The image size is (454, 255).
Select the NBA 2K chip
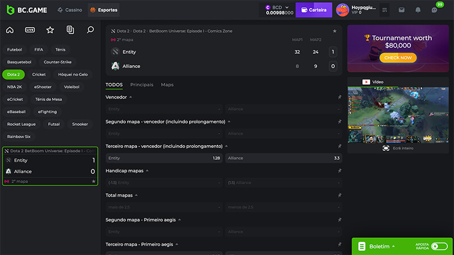tap(15, 87)
